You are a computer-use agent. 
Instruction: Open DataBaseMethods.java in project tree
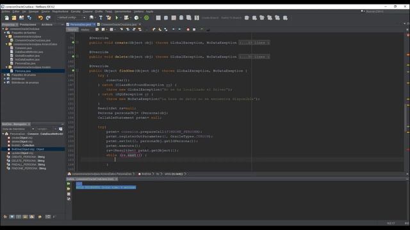[29, 52]
